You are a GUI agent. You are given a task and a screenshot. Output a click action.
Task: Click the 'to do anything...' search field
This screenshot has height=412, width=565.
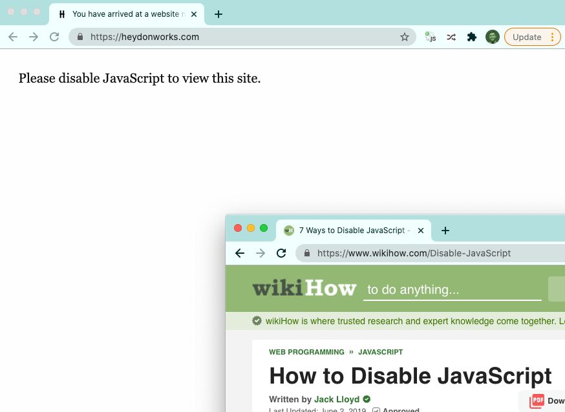tap(453, 290)
